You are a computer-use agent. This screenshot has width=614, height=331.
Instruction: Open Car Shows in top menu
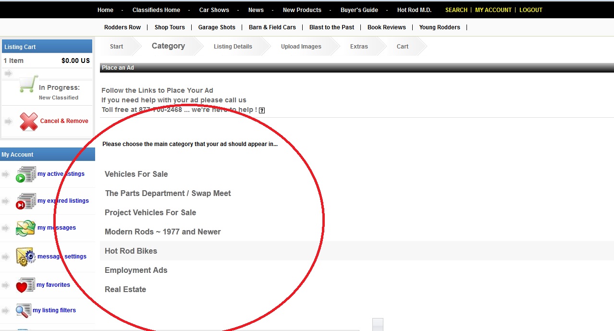point(214,10)
